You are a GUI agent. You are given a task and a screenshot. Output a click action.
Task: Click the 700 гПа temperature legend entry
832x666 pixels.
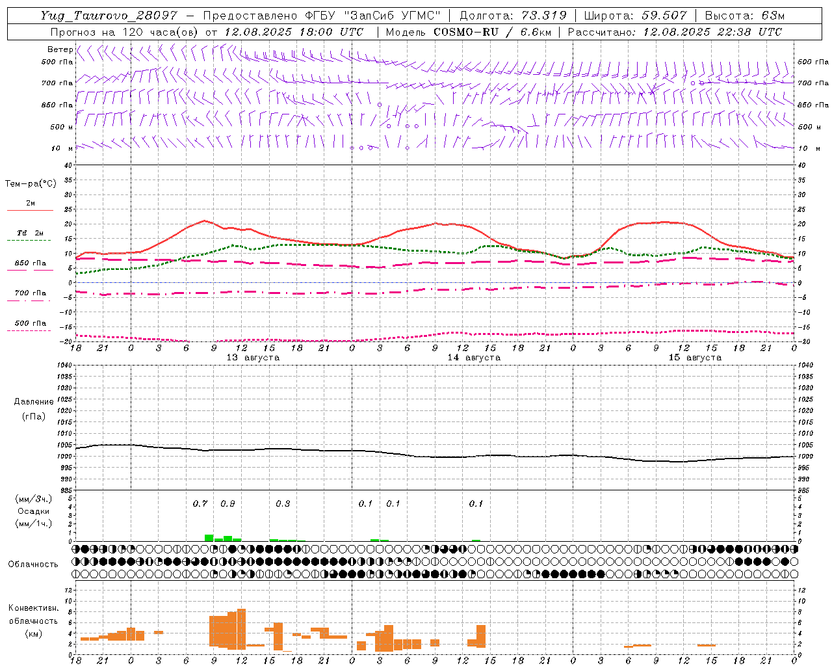[x=31, y=293]
